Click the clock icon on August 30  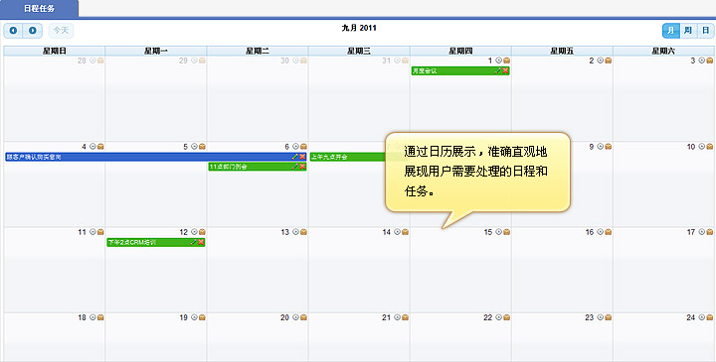[295, 60]
